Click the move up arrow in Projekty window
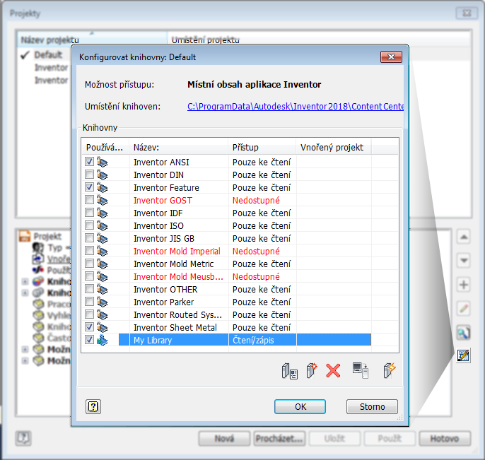Image resolution: width=485 pixels, height=460 pixels. [x=463, y=237]
